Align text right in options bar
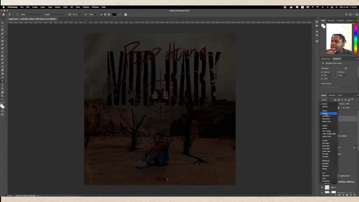The height and width of the screenshot is (202, 359). coord(109,15)
